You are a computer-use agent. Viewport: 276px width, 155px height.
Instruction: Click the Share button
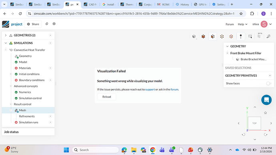(33, 24)
